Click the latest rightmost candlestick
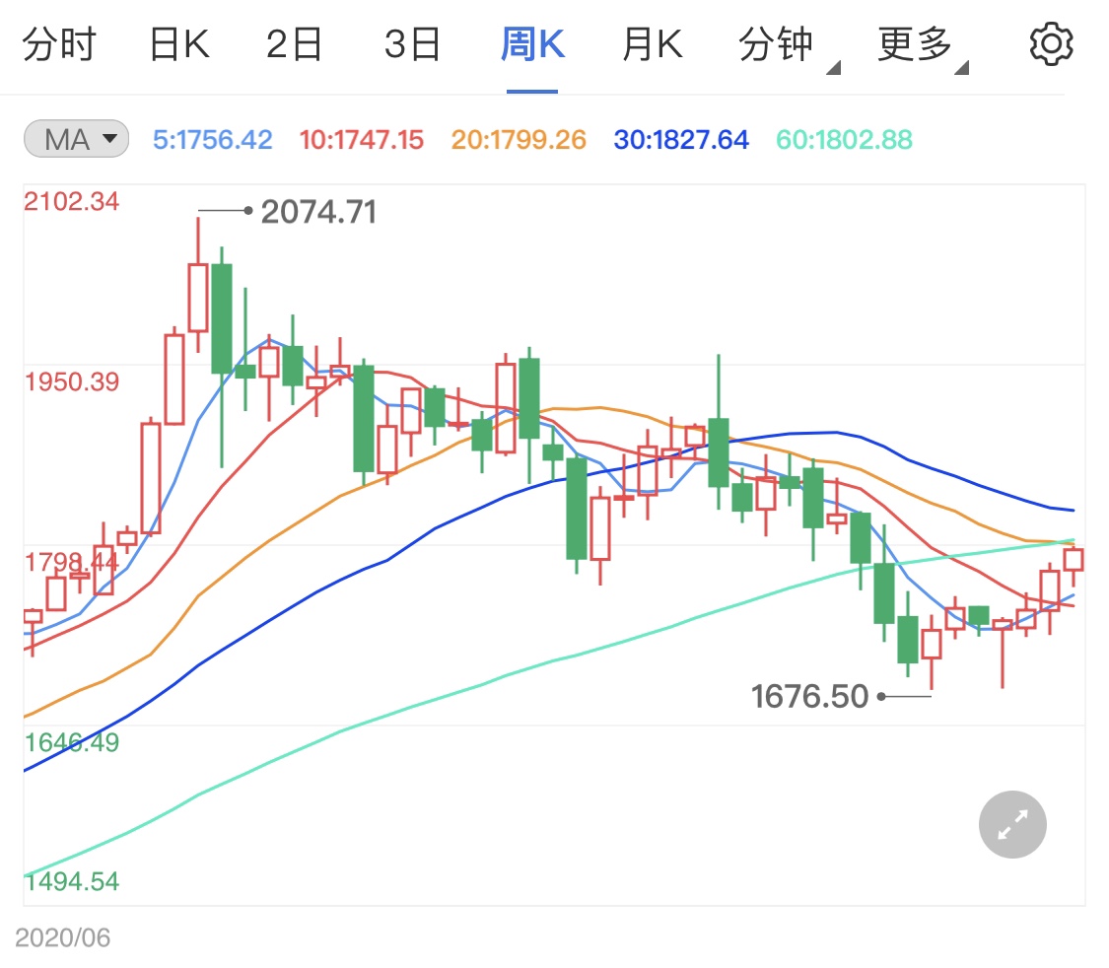Image resolution: width=1109 pixels, height=968 pixels. coord(1074,559)
